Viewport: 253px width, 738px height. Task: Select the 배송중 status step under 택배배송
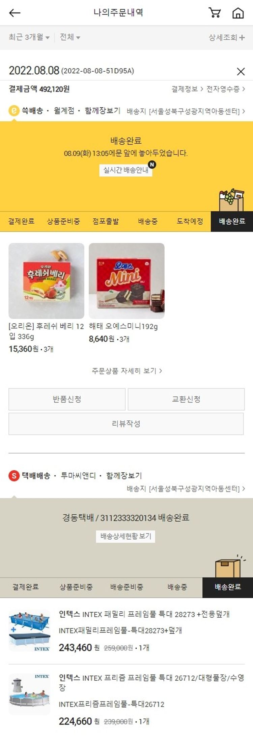coord(177,587)
